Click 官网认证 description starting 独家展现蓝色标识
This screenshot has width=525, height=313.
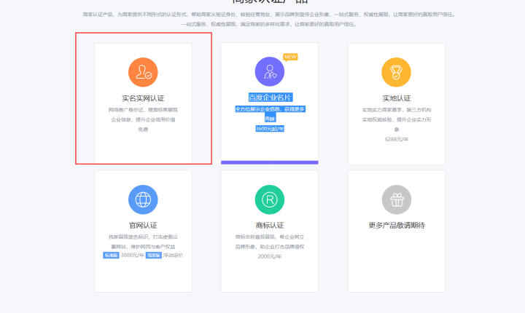143,242
